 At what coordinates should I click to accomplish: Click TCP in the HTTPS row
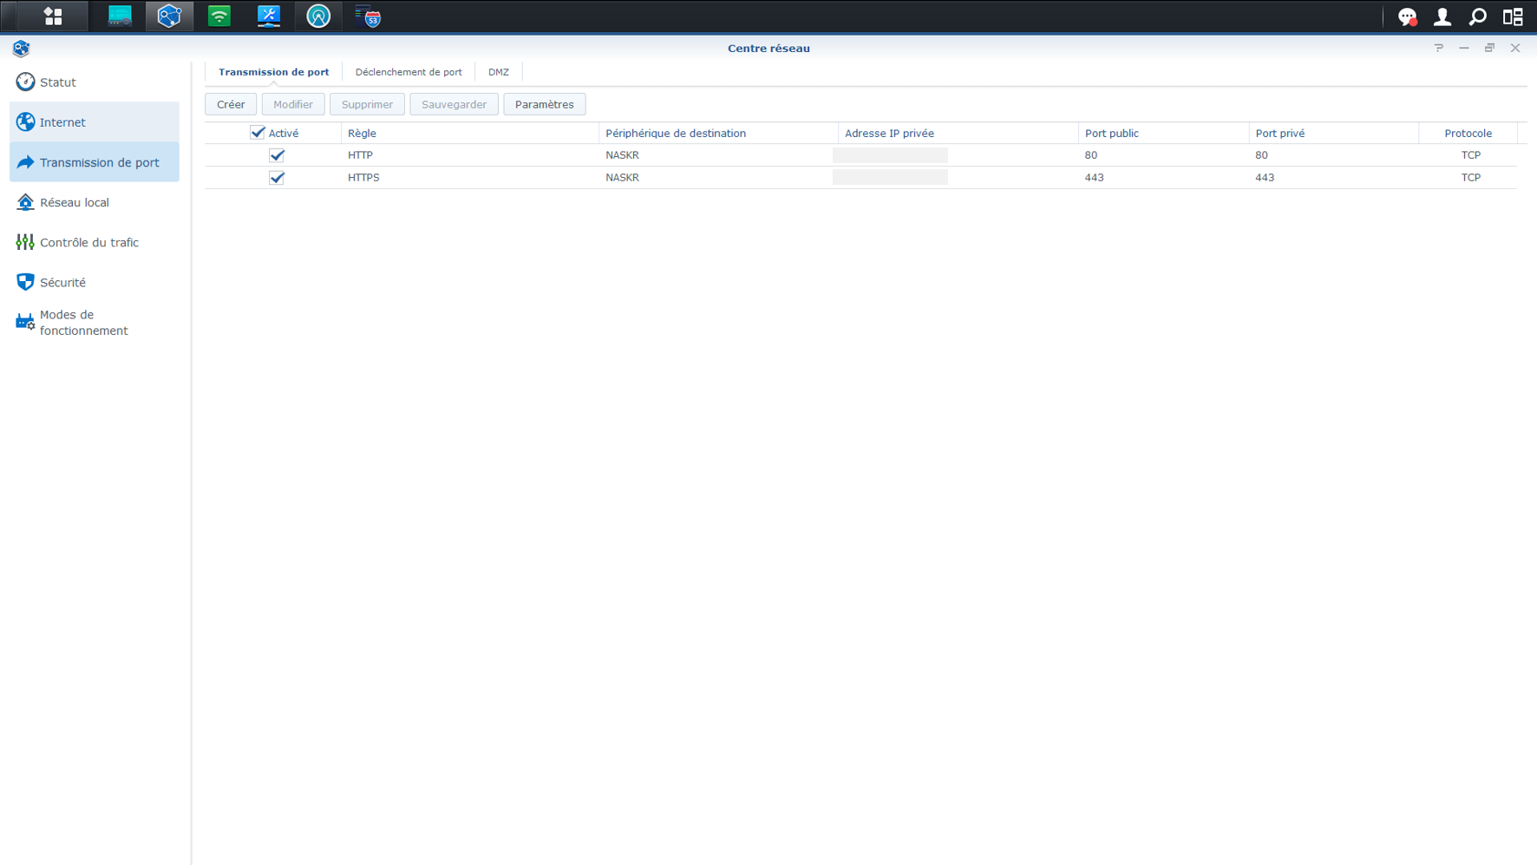point(1471,177)
